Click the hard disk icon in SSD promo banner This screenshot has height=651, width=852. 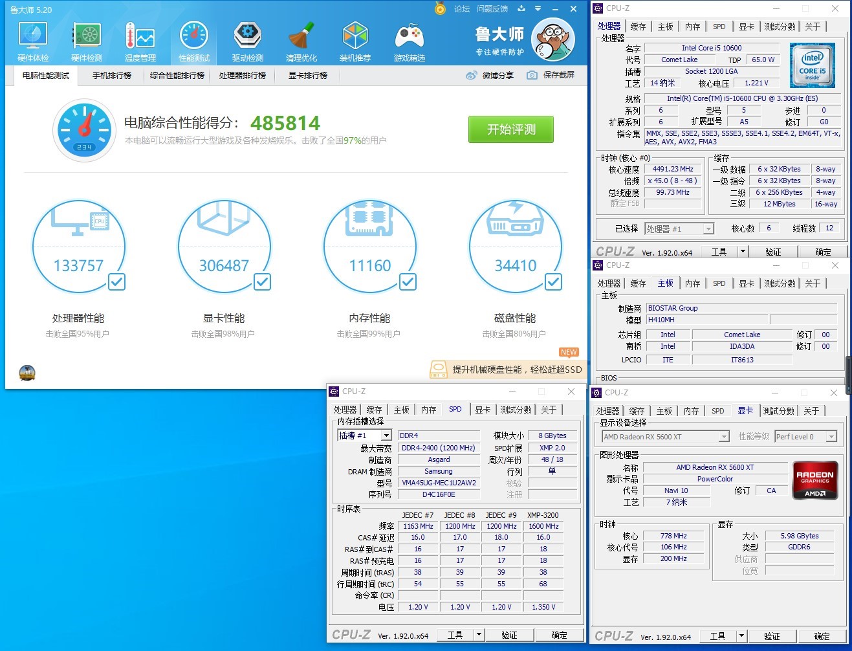pos(439,370)
